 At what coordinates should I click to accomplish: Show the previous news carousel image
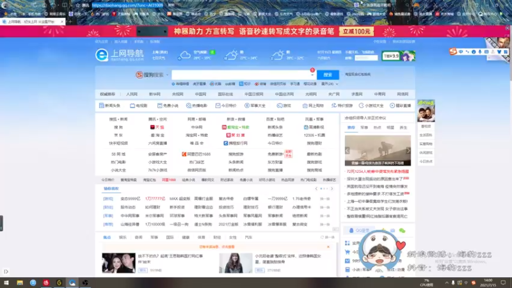[348, 150]
